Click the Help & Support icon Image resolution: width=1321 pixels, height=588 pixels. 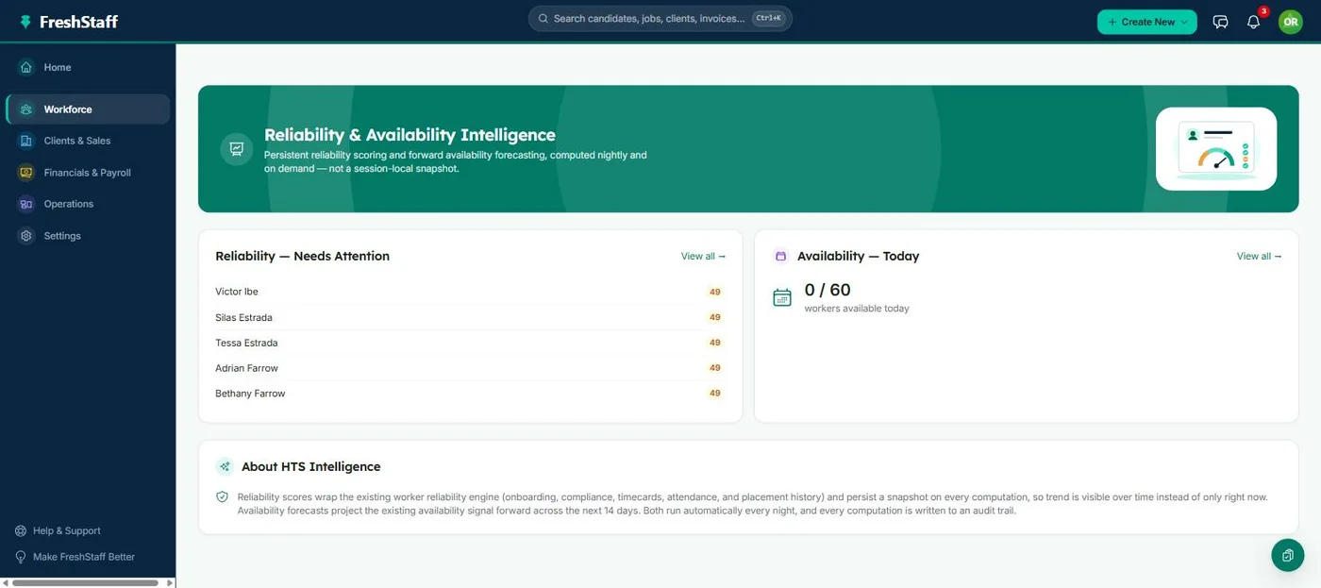[21, 530]
